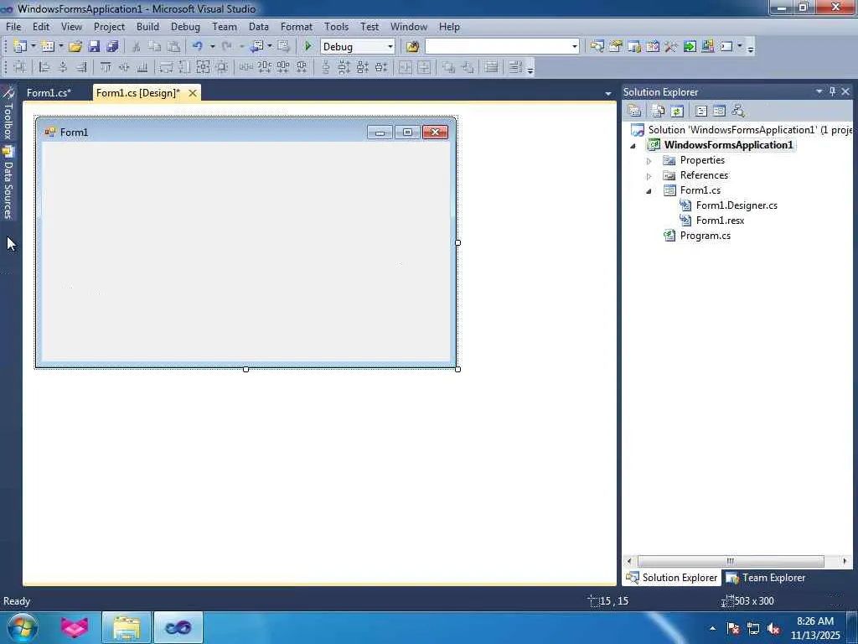Open the document tab list dropdown arrow
The height and width of the screenshot is (644, 858).
pos(608,94)
